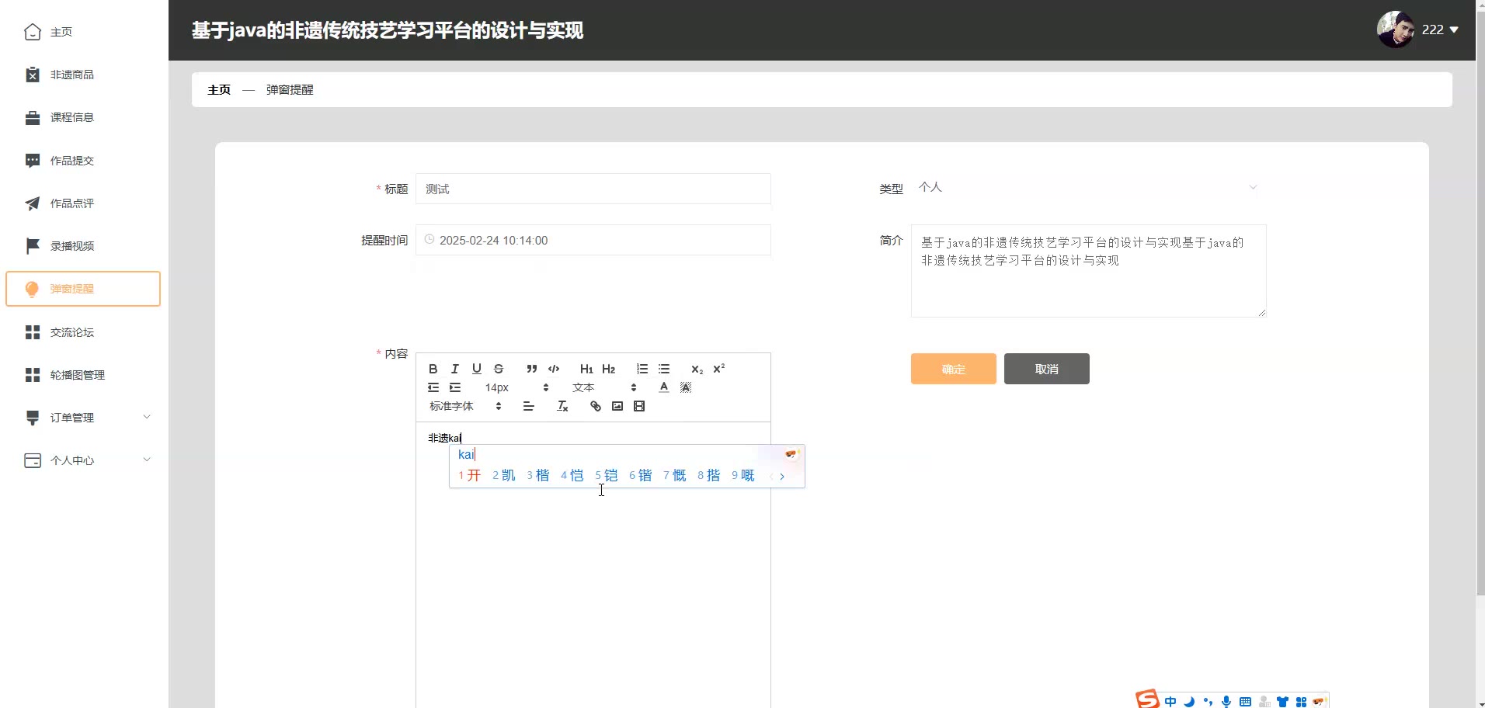This screenshot has width=1485, height=708.
Task: Click the 取消 button
Action: [1046, 369]
